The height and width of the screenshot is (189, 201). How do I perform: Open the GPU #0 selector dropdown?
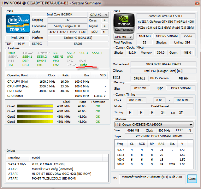coord(123,37)
